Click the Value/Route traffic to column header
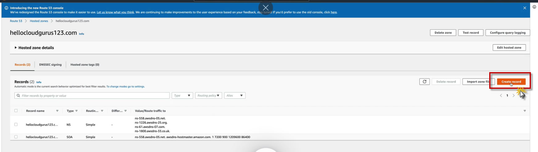The image size is (538, 152). tap(150, 111)
